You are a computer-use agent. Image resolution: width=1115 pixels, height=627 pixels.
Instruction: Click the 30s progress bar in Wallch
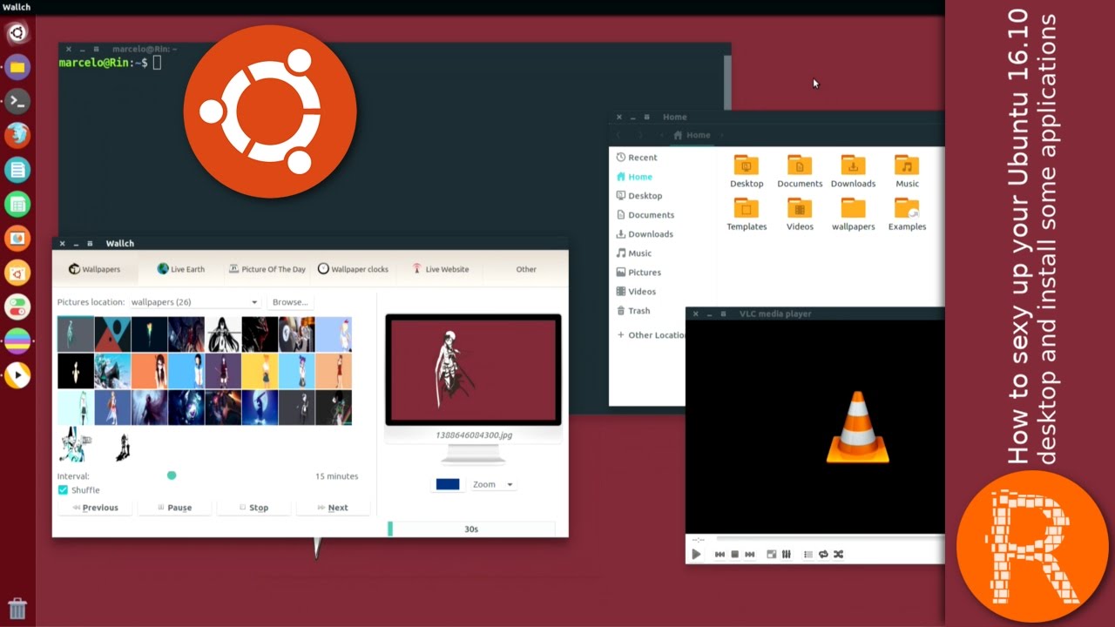471,529
